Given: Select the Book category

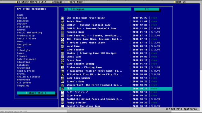Looking at the screenshot, I should click(x=20, y=15).
